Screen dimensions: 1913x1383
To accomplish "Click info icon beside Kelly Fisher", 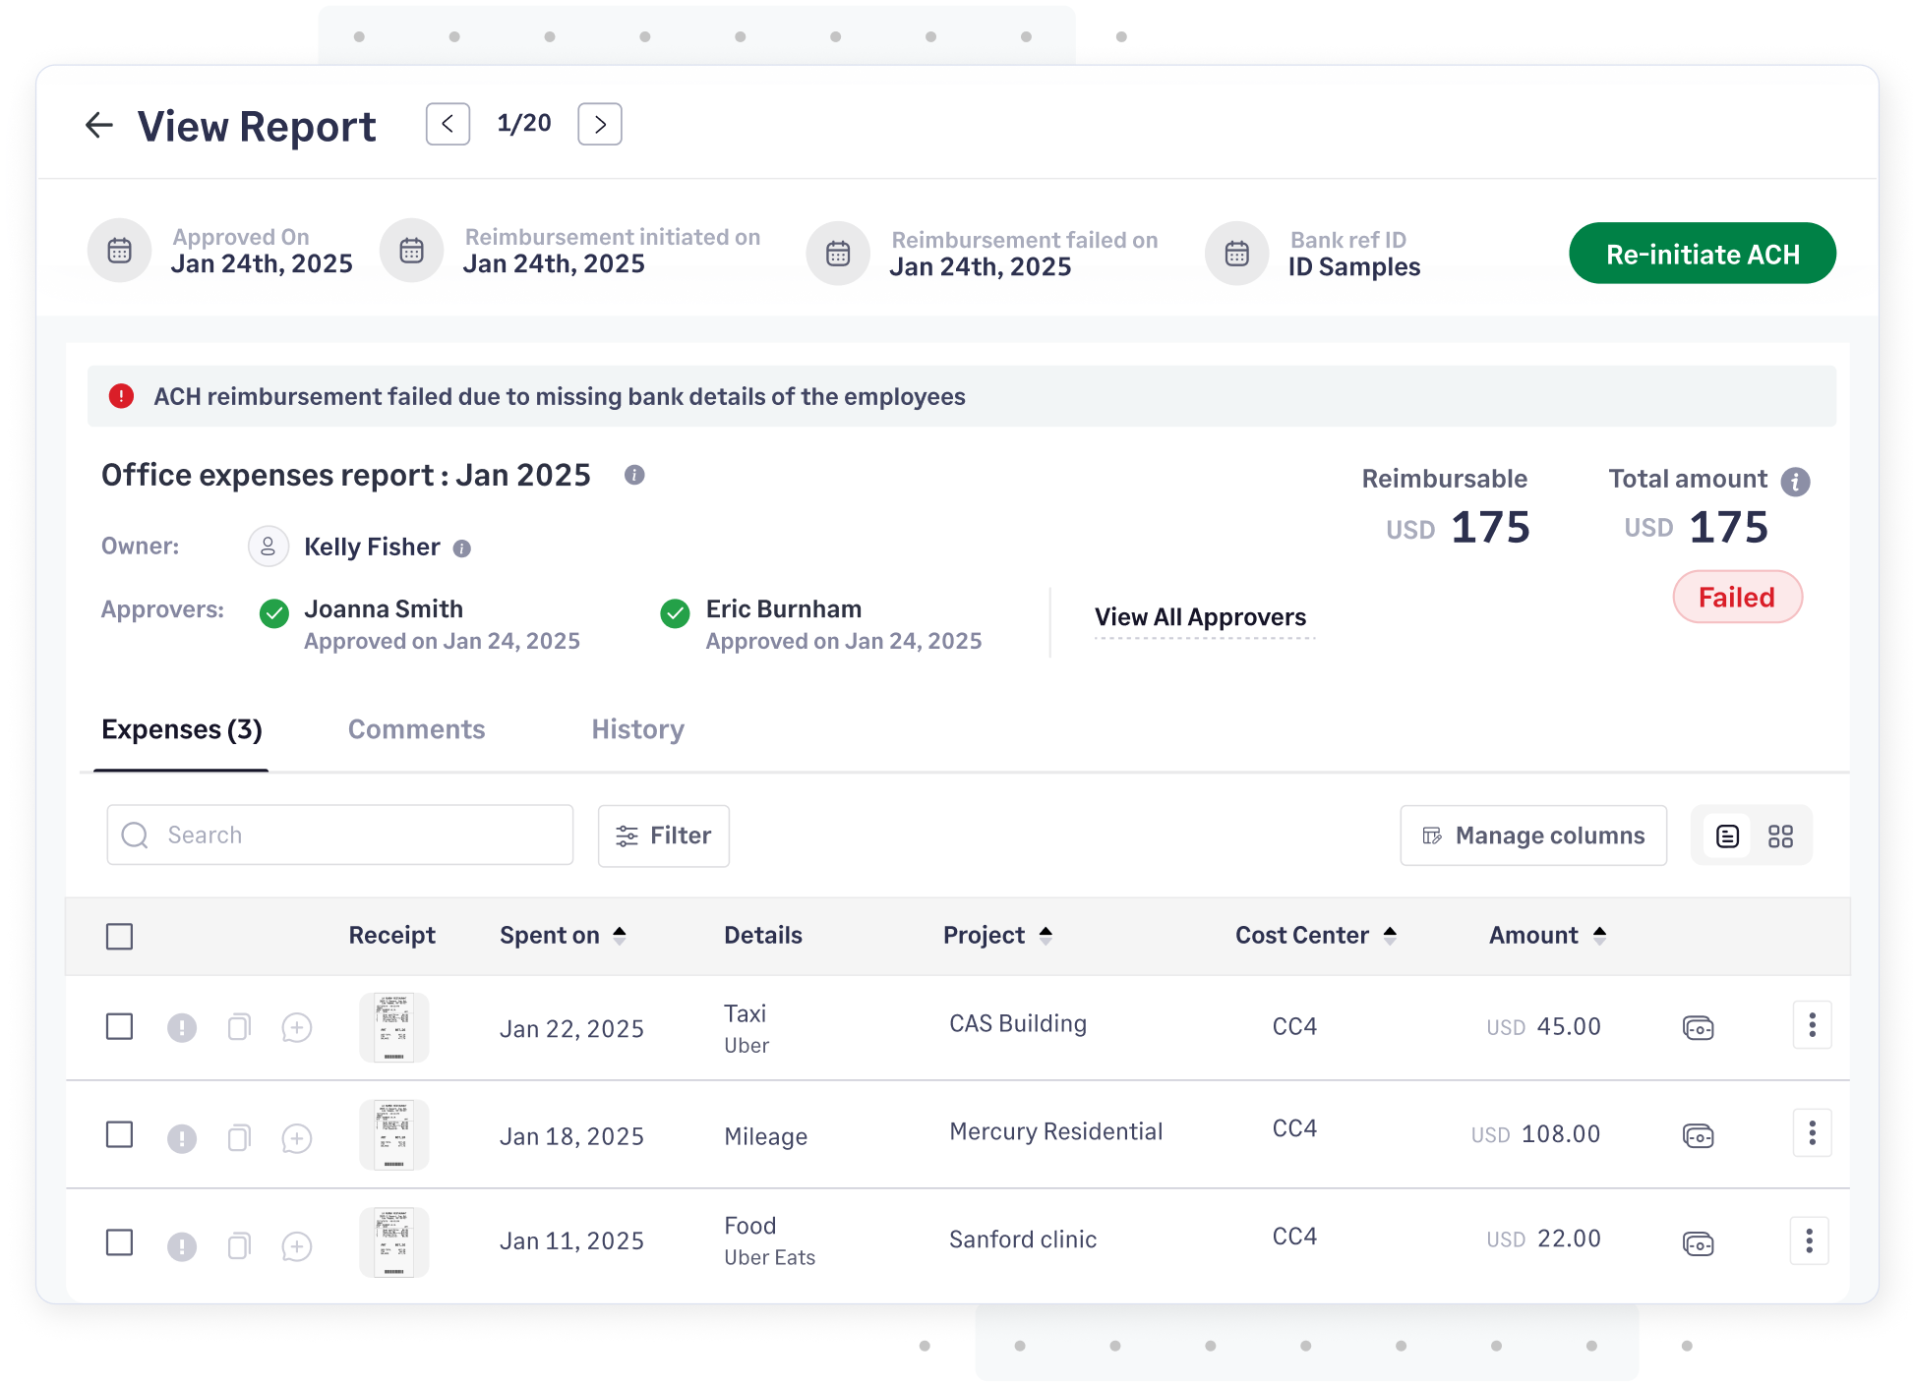I will pos(461,548).
